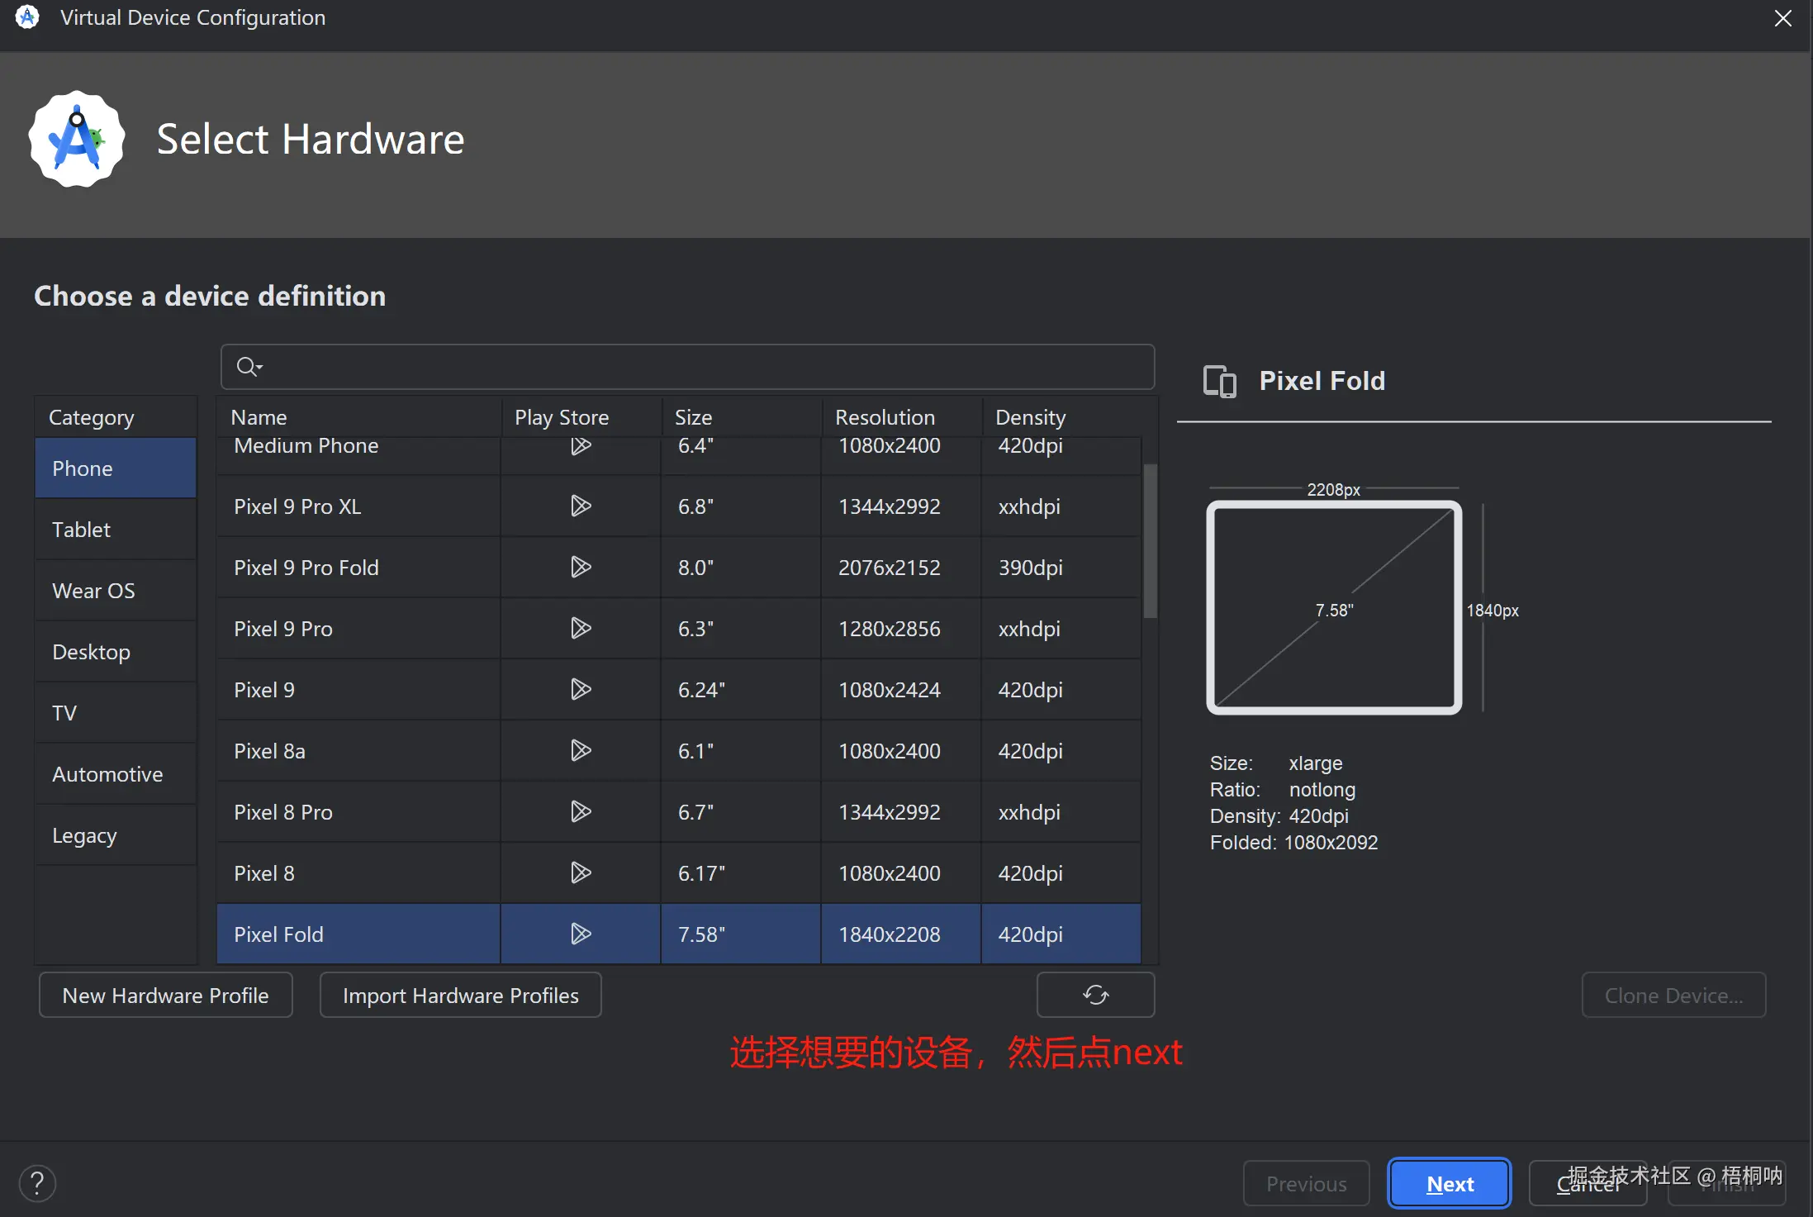This screenshot has height=1217, width=1813.
Task: Click the 2076x2152 resolution cell
Action: [x=901, y=568]
